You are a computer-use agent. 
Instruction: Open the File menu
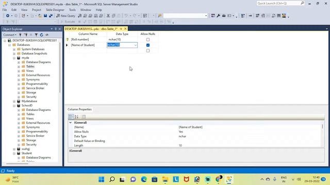(5, 10)
